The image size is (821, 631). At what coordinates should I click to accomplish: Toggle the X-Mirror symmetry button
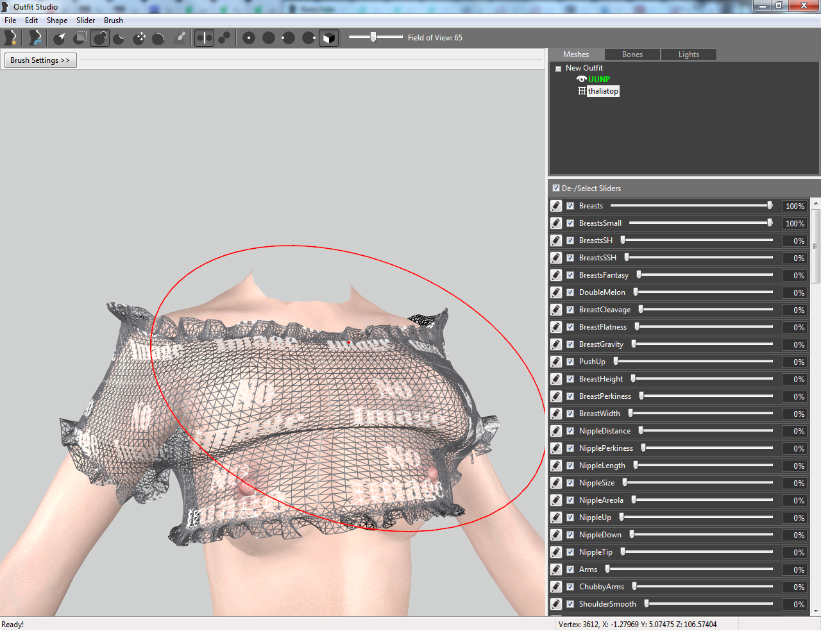204,38
